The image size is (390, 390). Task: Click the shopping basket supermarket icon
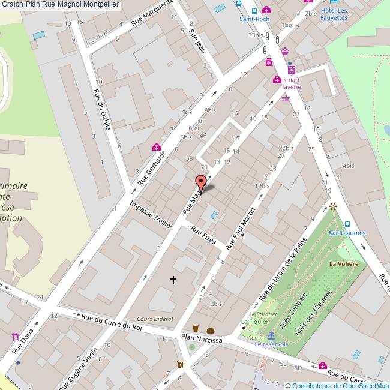click(286, 99)
